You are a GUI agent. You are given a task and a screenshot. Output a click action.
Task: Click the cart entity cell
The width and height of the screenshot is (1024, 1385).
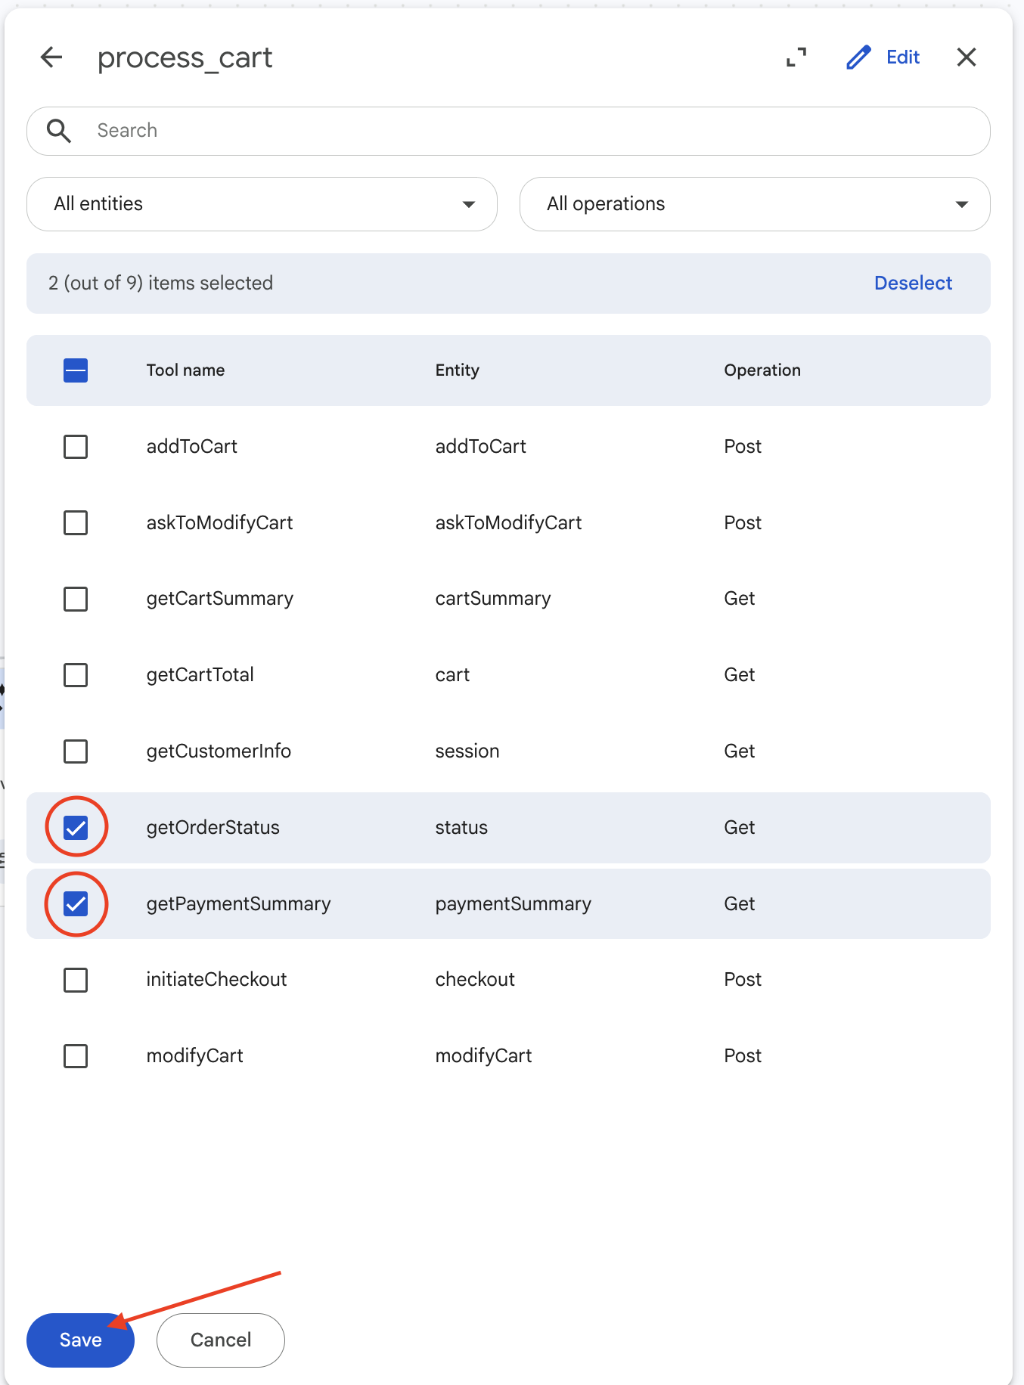tap(452, 675)
